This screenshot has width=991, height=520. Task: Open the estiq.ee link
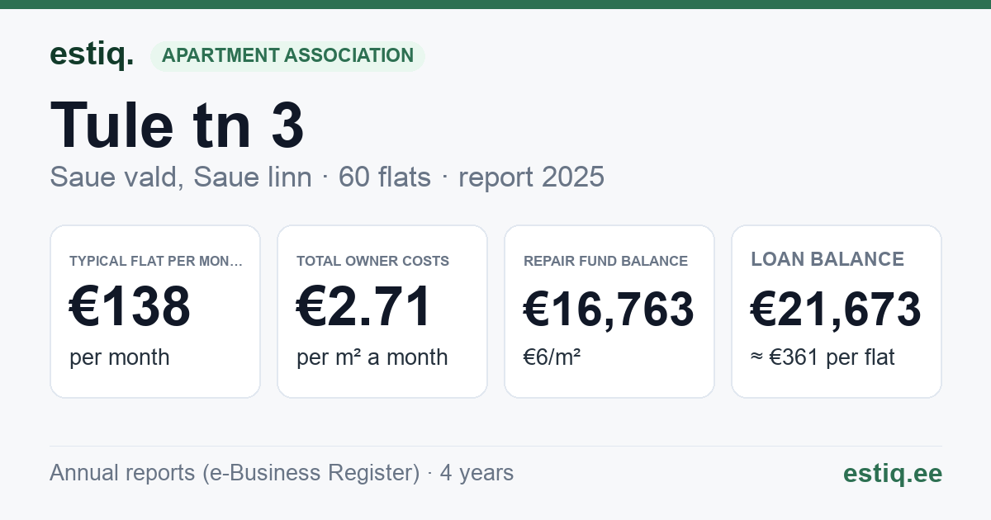(893, 473)
